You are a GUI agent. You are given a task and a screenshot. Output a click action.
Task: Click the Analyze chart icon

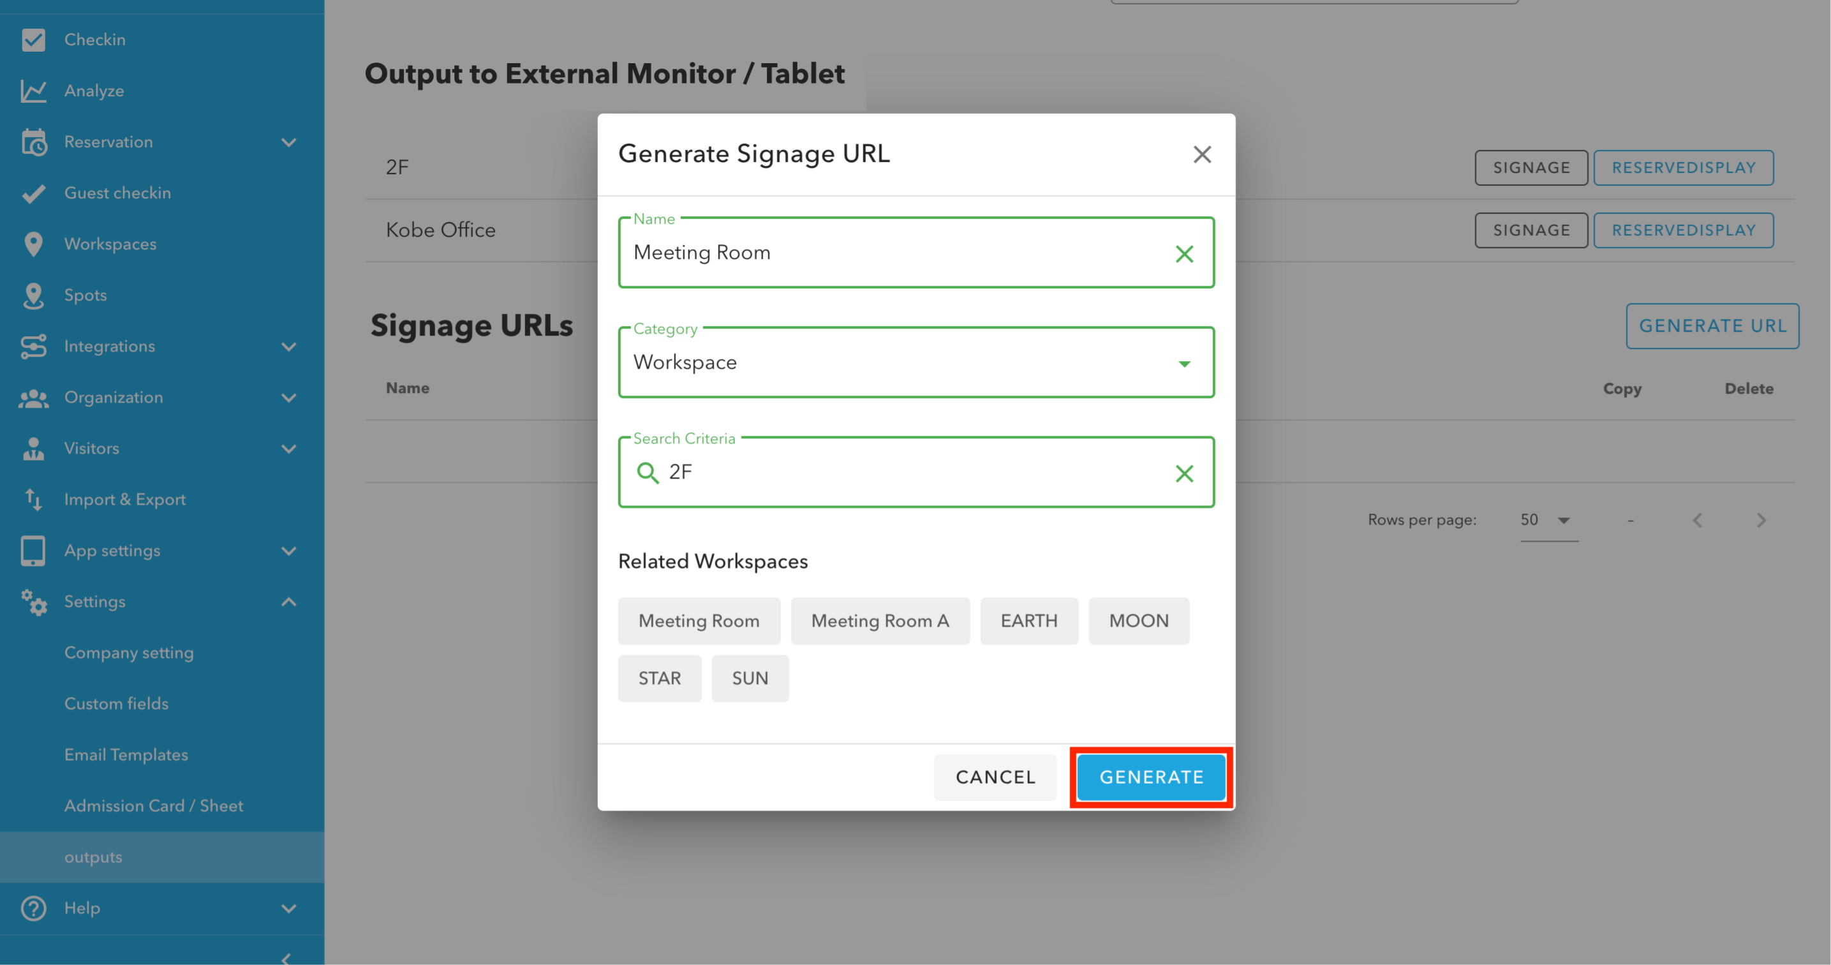point(33,91)
